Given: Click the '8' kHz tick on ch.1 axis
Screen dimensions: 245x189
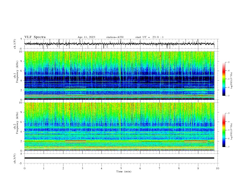Looking at the screenshot, I should tap(22, 61).
